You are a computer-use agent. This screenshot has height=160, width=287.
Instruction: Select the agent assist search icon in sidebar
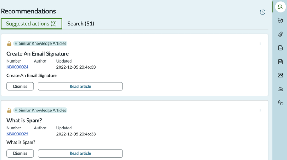point(280,7)
